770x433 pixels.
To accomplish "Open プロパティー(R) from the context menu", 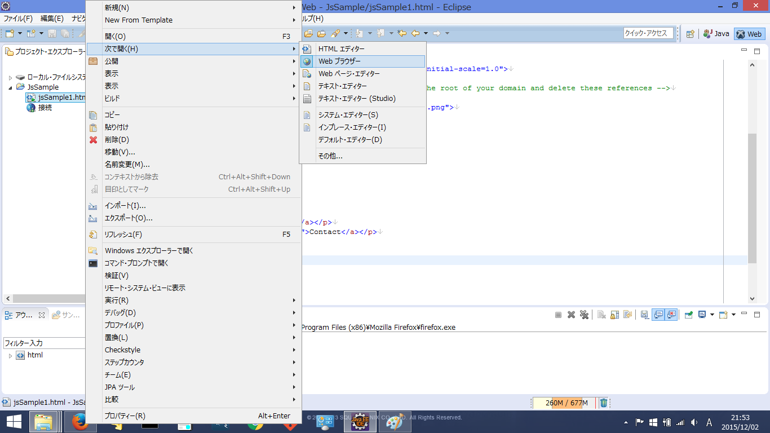I will point(193,416).
